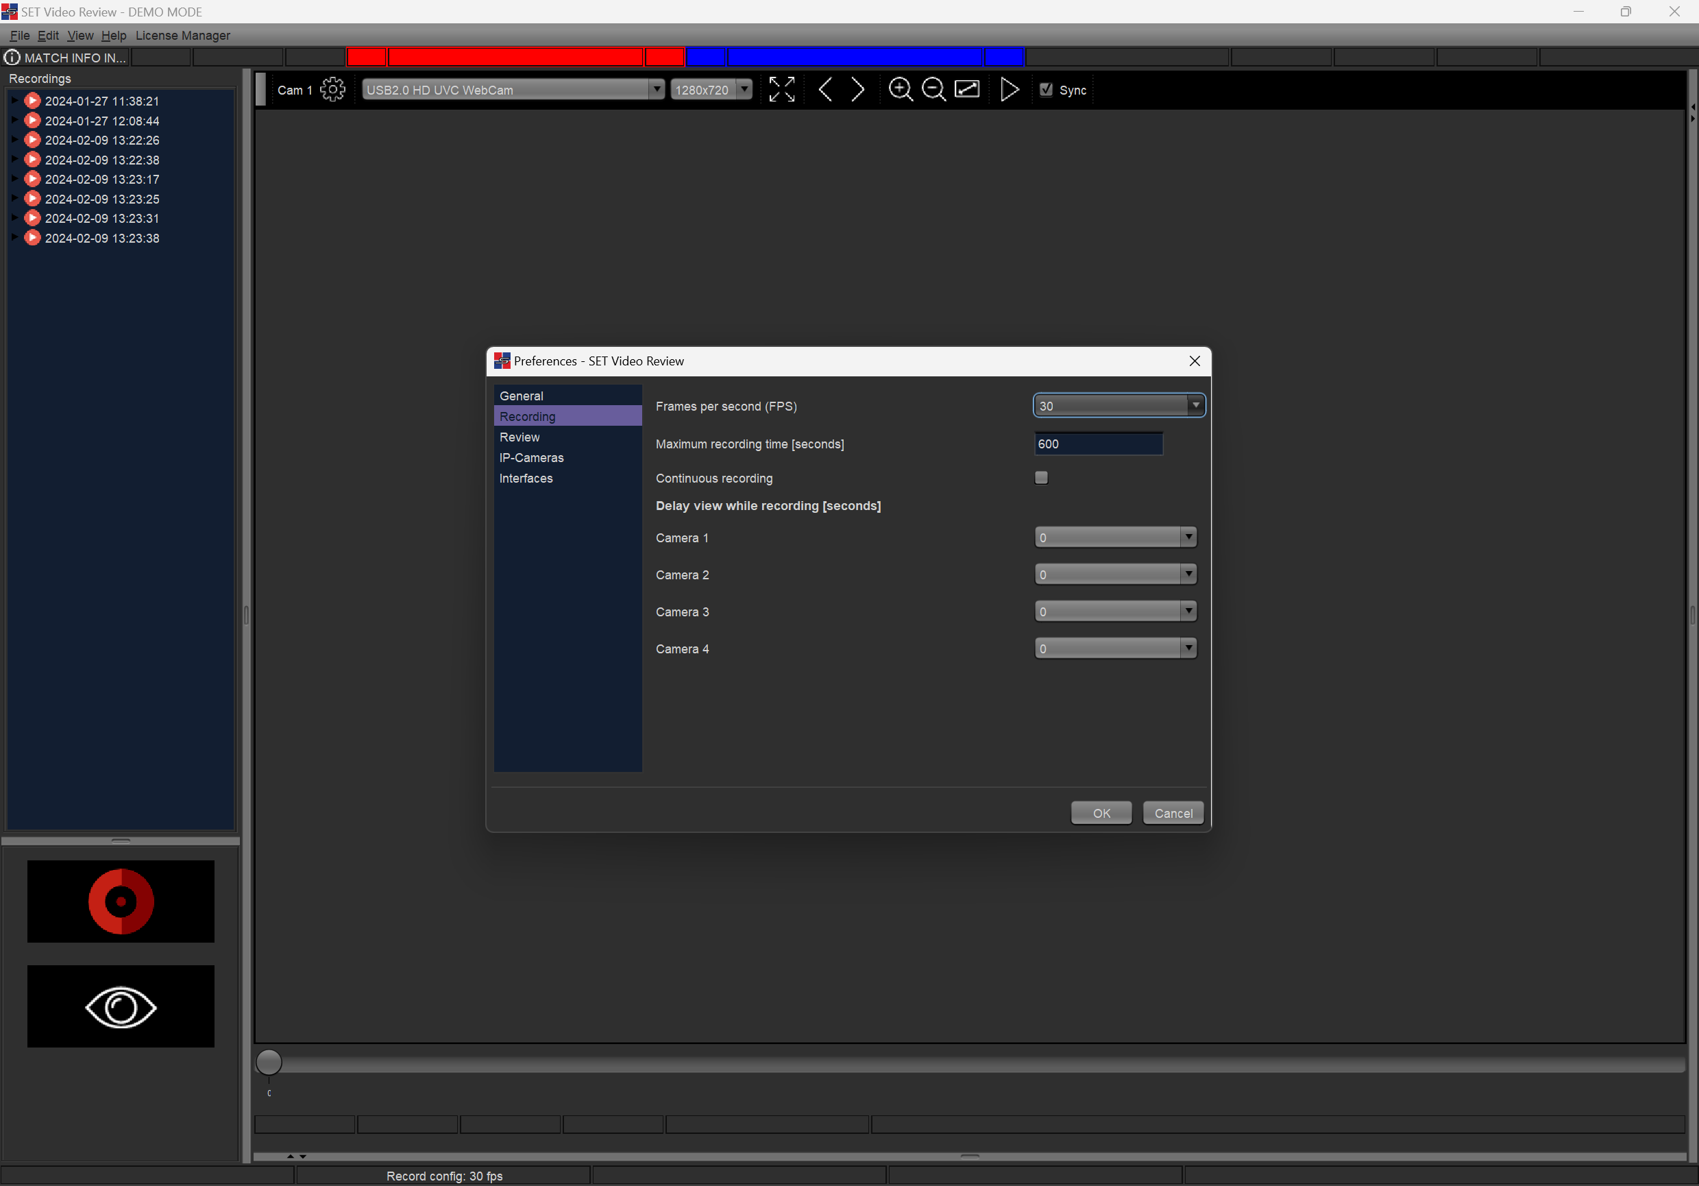
Task: Enable the Continuous recording checkbox
Action: pos(1041,478)
